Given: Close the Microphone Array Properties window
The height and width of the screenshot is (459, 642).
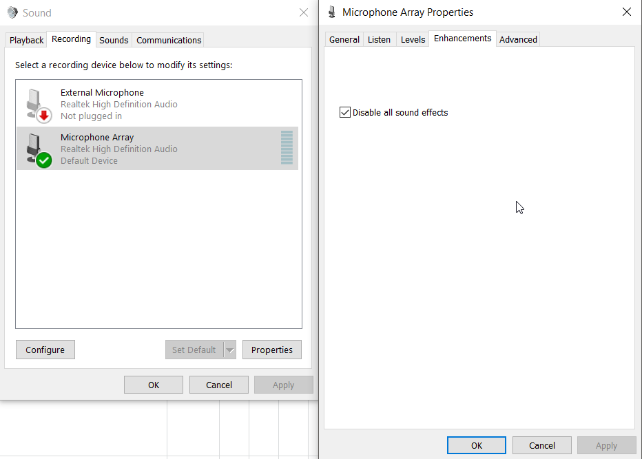Looking at the screenshot, I should tap(626, 12).
